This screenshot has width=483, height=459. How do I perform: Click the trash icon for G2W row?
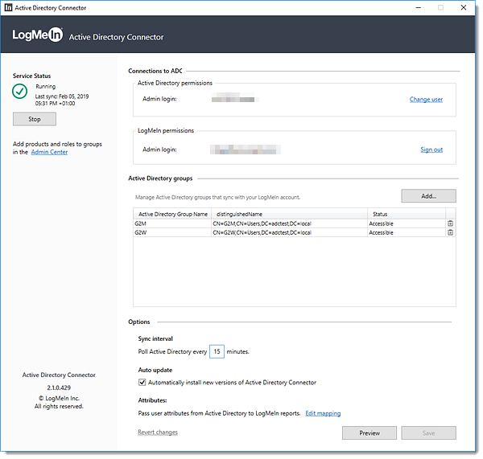pos(450,232)
